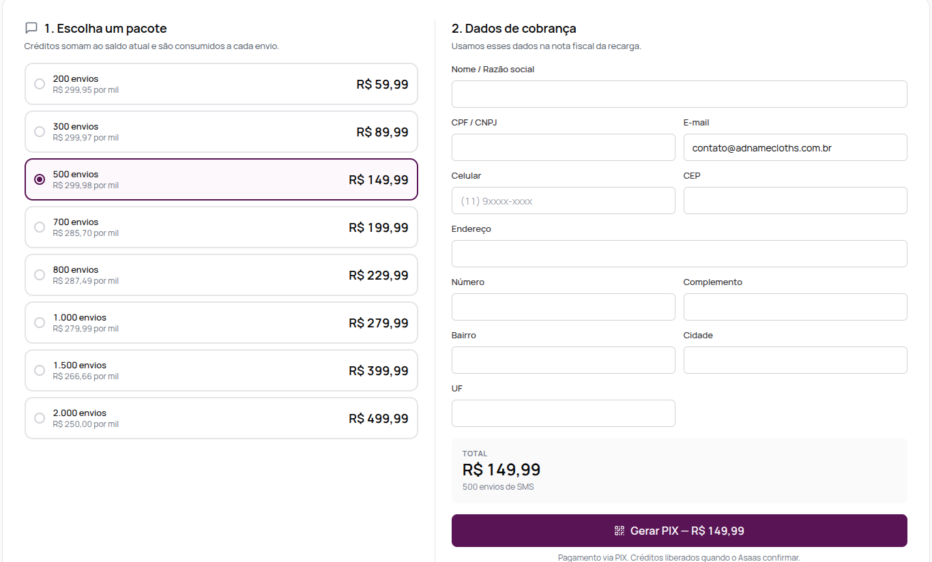Click the R$ 59,99 price
932x562 pixels.
click(x=382, y=85)
